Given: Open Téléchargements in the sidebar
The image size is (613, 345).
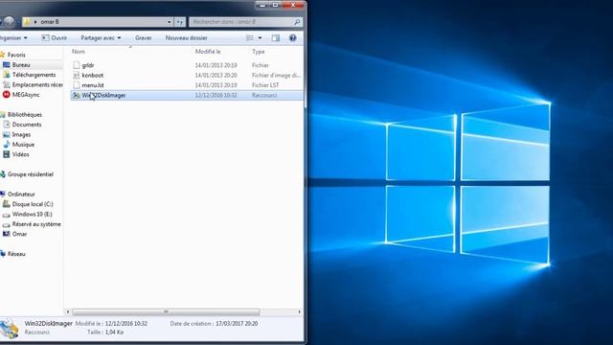Looking at the screenshot, I should [34, 75].
